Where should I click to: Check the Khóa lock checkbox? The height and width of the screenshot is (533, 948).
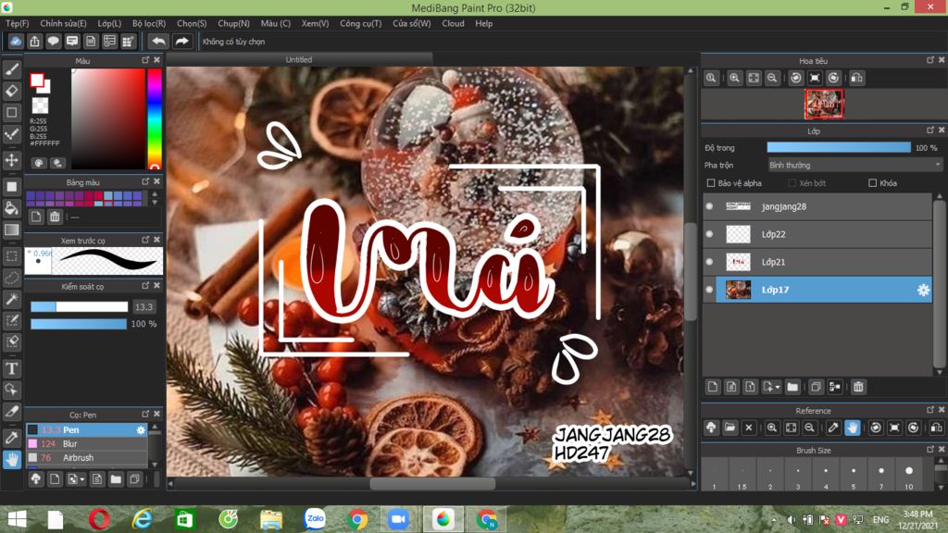coord(872,183)
